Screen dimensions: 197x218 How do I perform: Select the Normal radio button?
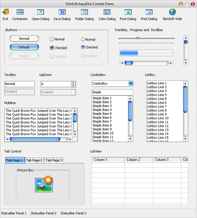83,39
